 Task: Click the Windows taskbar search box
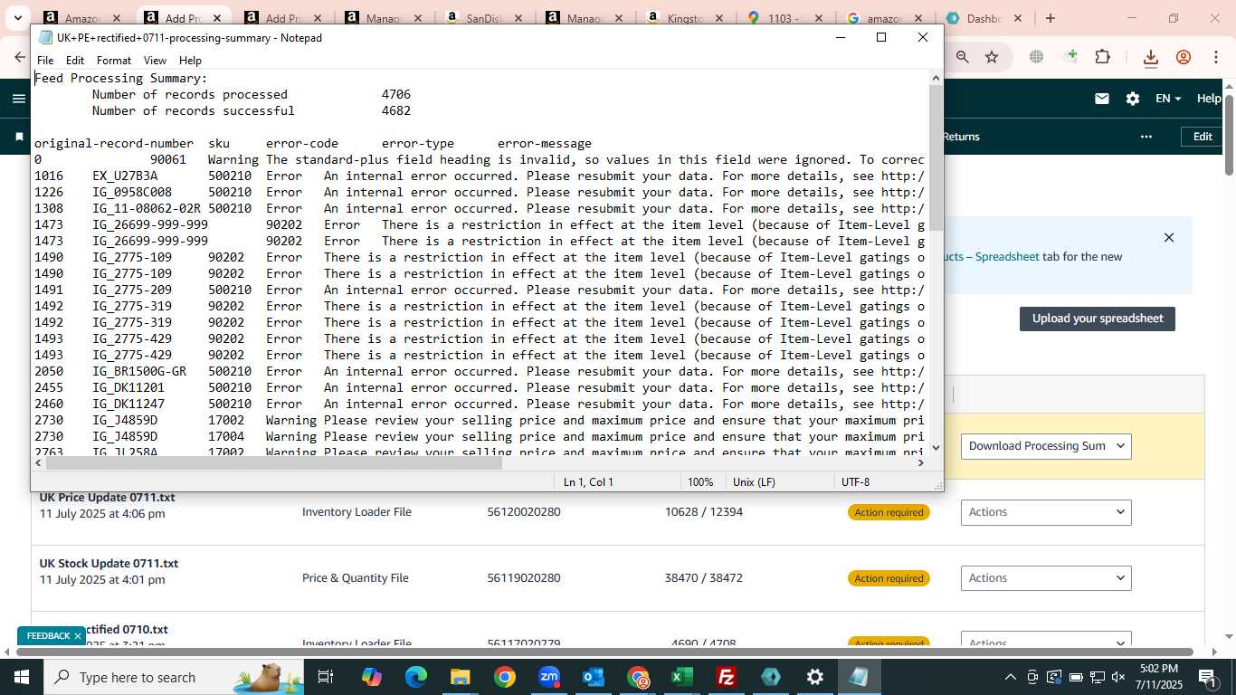174,677
